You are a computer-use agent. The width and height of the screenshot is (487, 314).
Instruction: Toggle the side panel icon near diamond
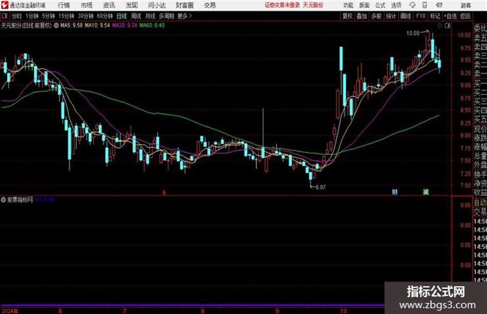(x=447, y=26)
